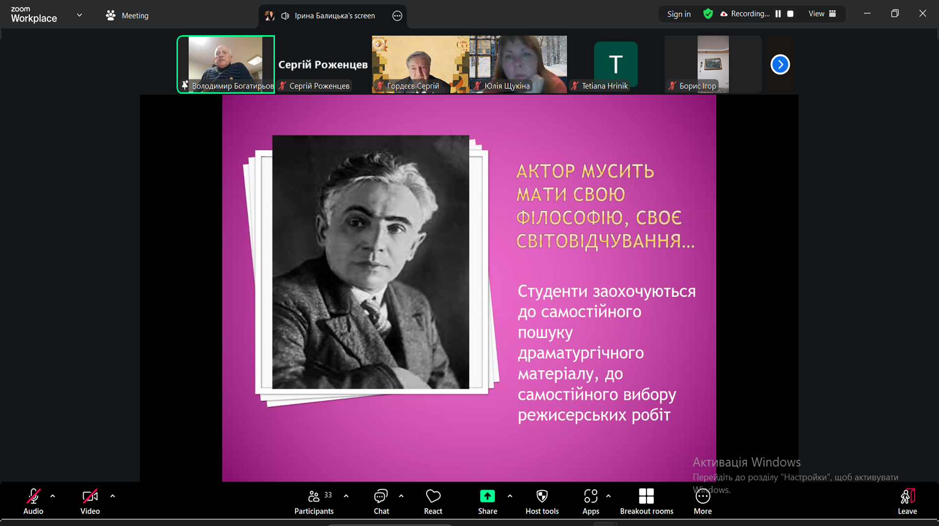Open the Participants panel

click(x=314, y=502)
